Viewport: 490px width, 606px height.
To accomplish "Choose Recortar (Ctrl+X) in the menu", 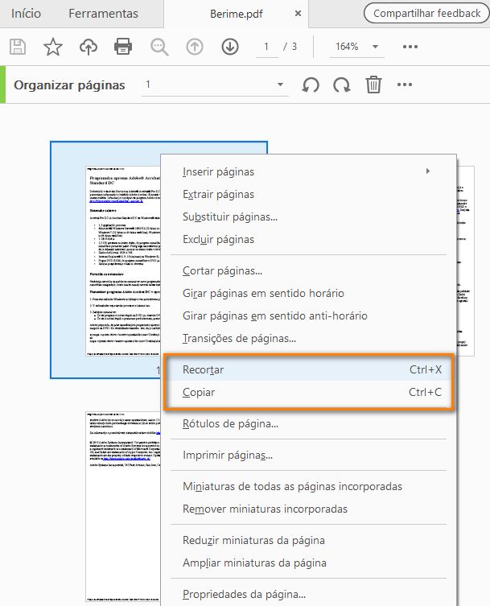I will coord(308,369).
